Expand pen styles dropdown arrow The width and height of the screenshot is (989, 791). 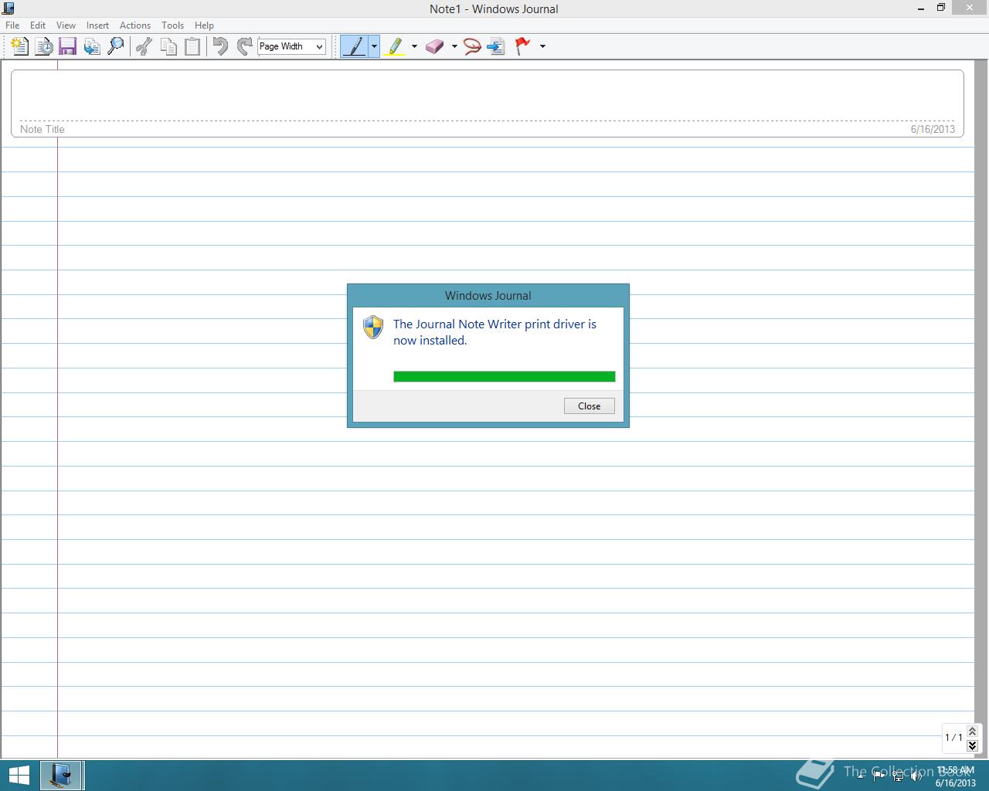[x=374, y=46]
